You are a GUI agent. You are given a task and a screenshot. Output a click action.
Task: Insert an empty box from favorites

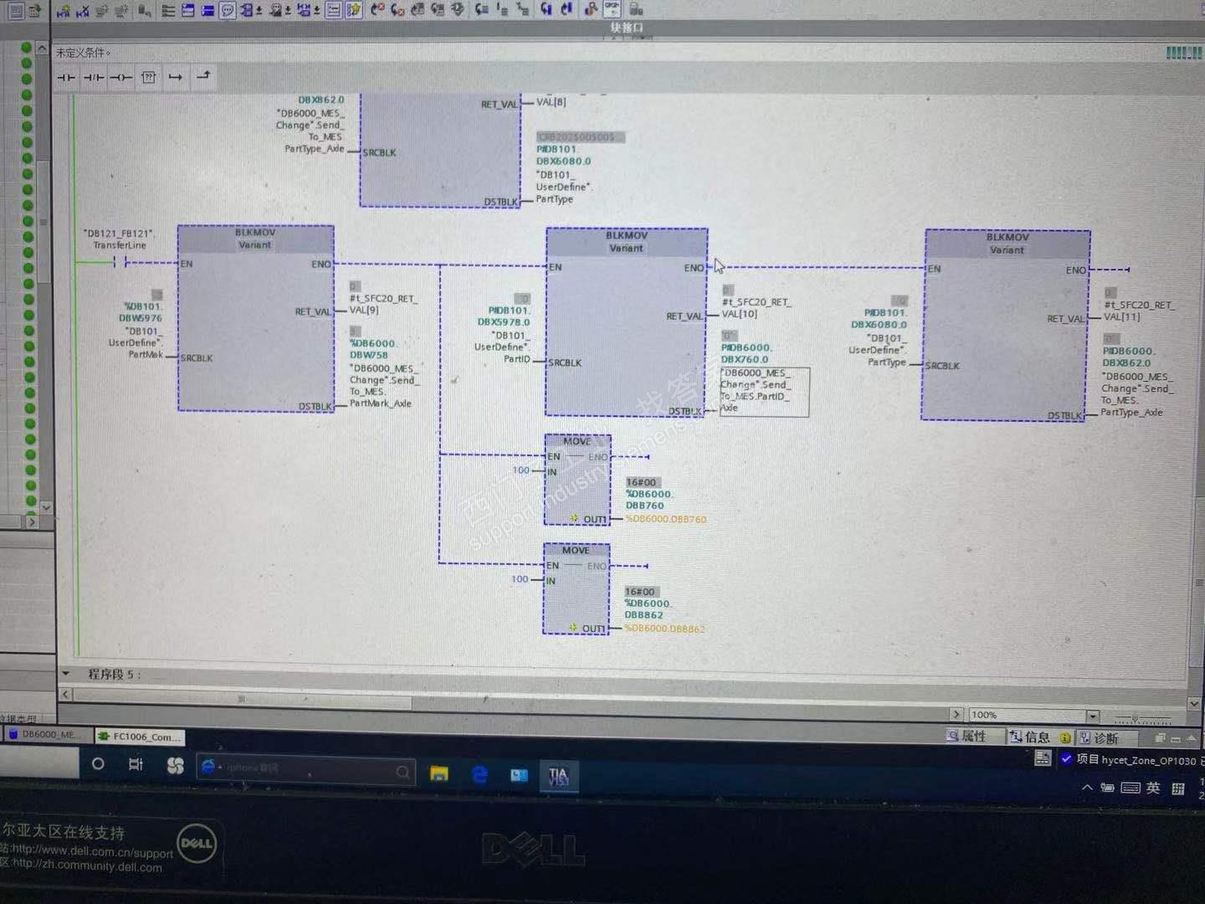pos(148,78)
